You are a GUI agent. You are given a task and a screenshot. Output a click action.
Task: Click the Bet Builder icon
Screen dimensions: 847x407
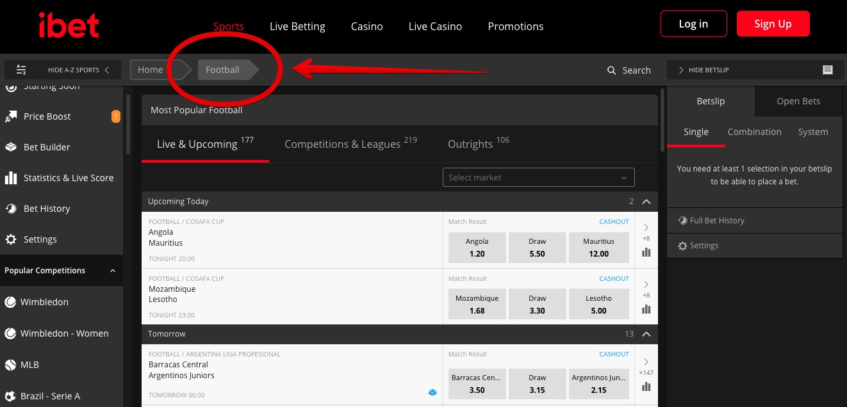11,147
